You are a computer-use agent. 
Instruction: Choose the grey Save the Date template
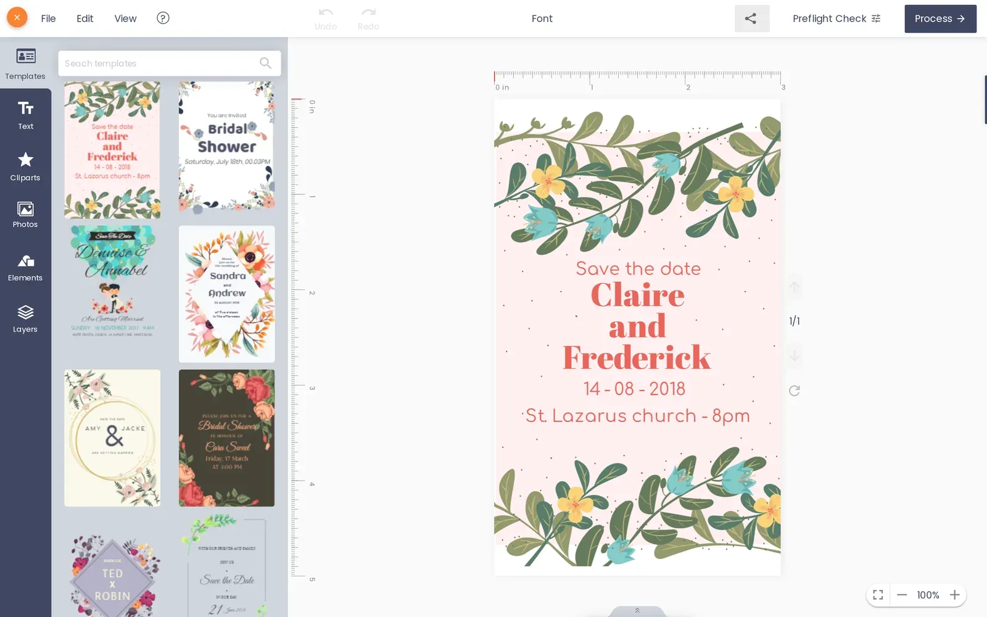[226, 565]
